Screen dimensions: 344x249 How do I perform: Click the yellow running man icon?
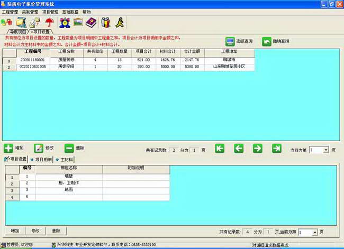click(120, 22)
